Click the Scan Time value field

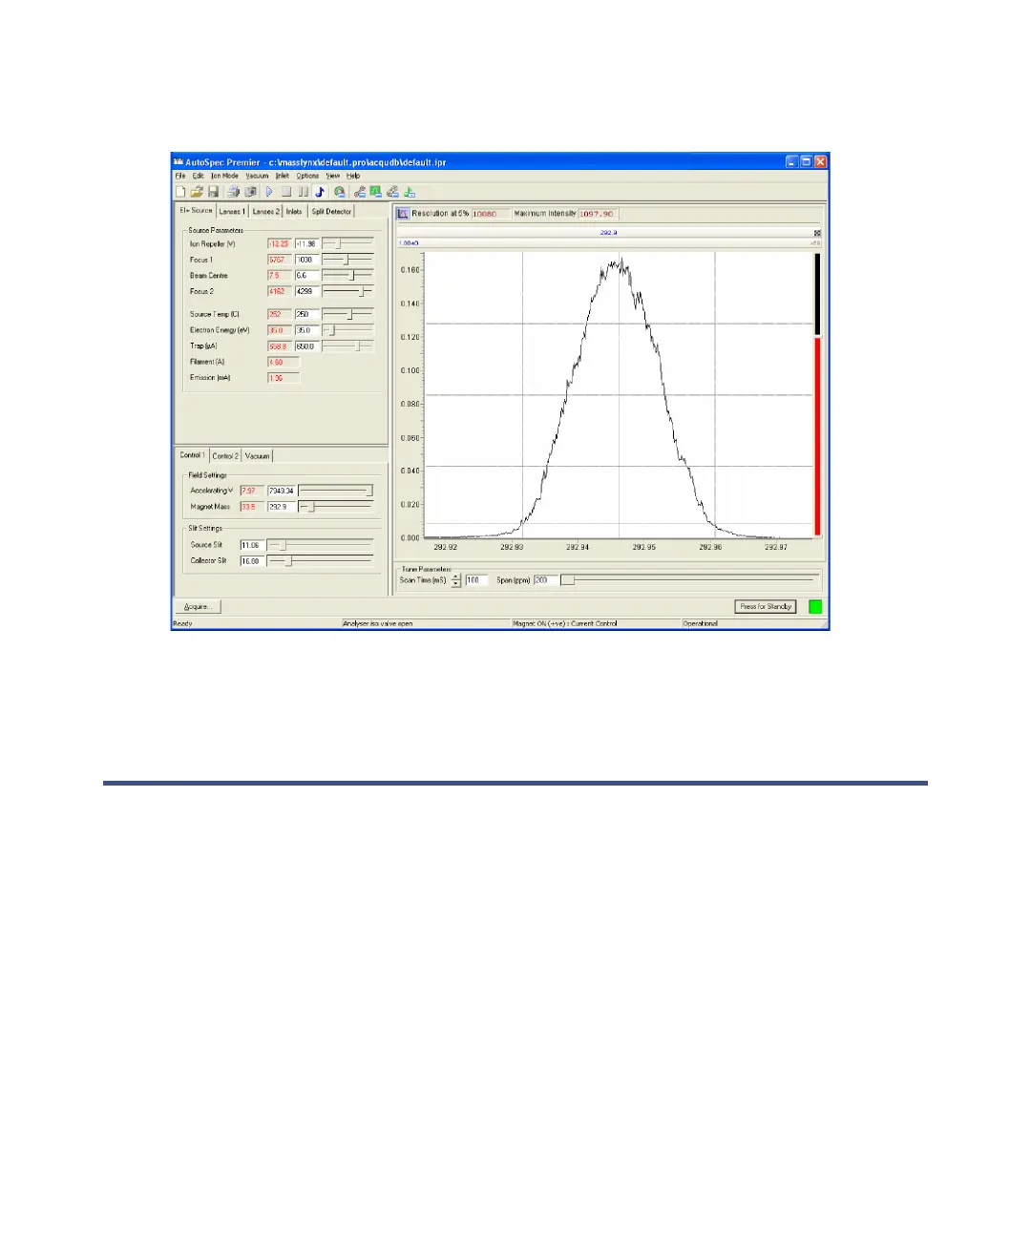(475, 580)
